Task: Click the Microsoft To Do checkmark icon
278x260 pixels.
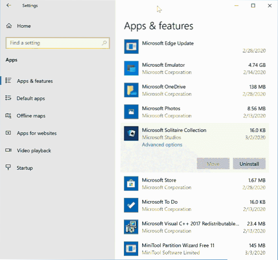Action: (131, 205)
